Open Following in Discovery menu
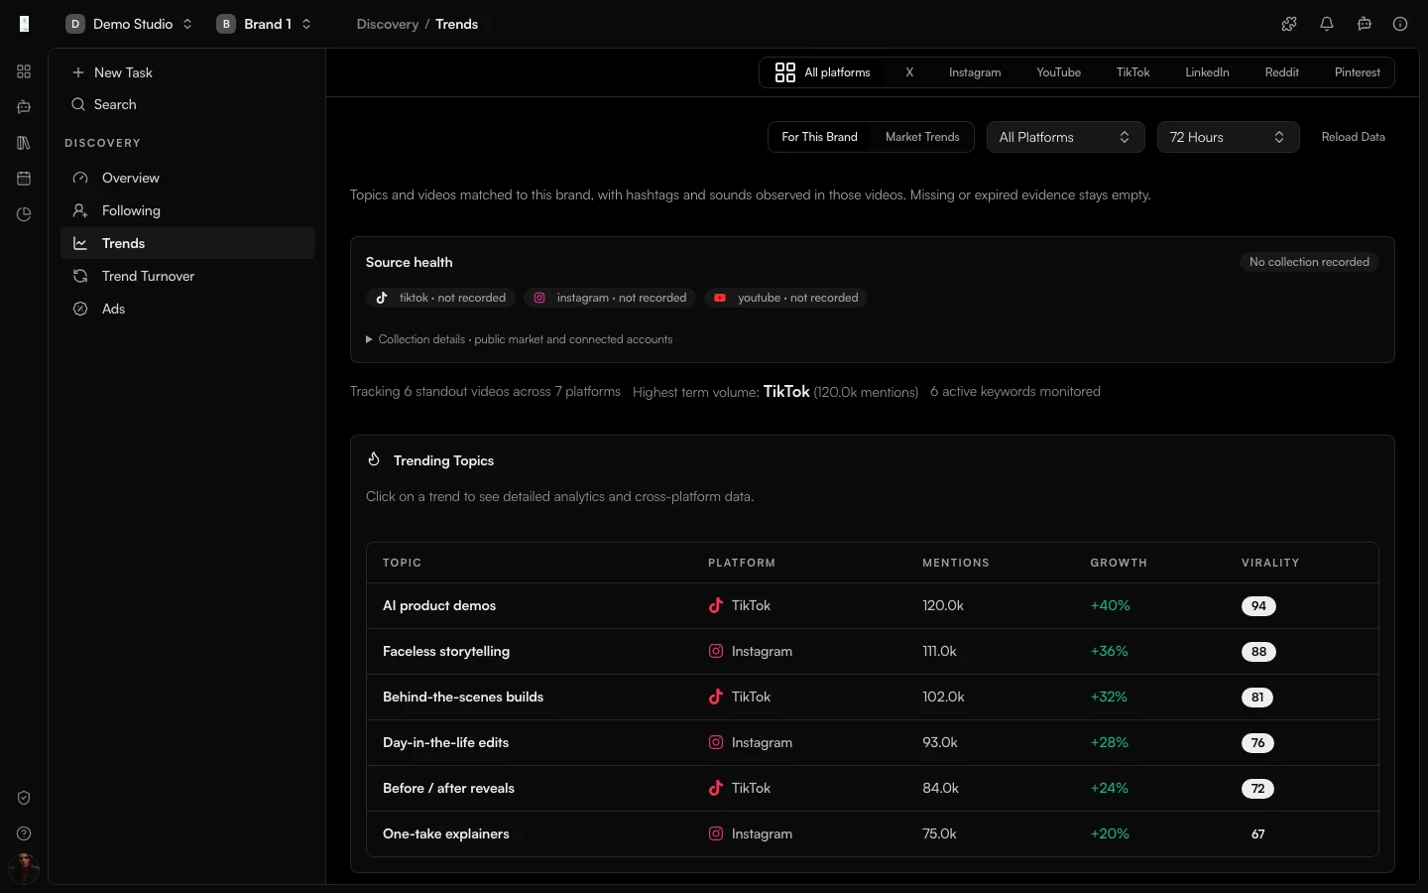1428x893 pixels. 187,210
